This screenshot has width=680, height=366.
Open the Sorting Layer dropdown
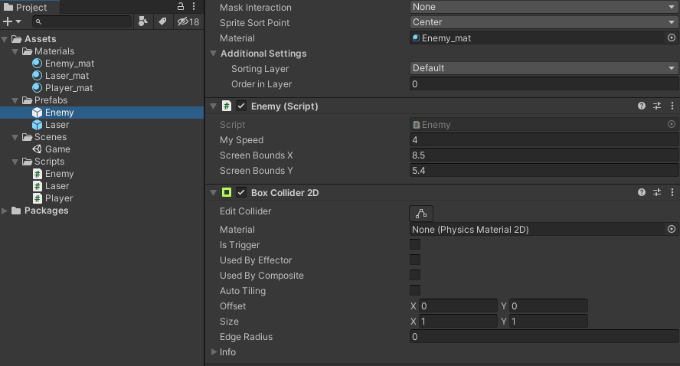pos(544,68)
